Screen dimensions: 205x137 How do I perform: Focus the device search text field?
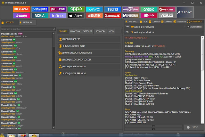click(x=27, y=29)
